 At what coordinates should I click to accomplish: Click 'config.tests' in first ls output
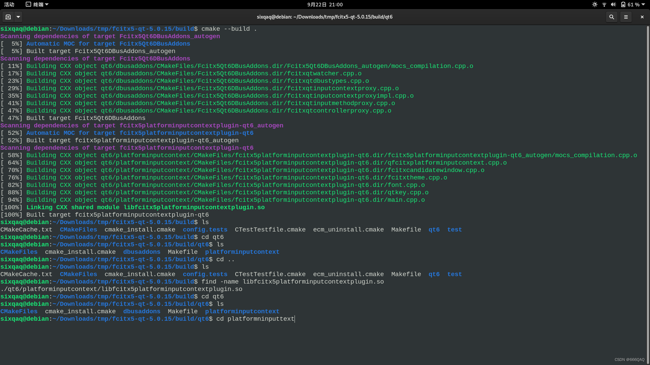click(x=205, y=230)
